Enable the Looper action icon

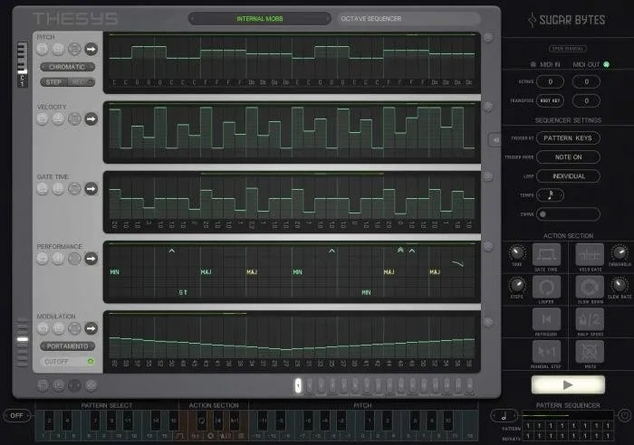click(x=546, y=287)
